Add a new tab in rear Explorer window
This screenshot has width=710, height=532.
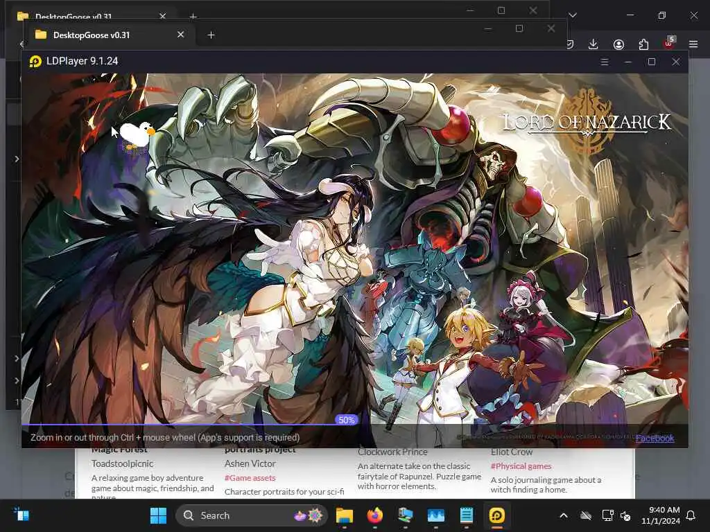pos(193,17)
